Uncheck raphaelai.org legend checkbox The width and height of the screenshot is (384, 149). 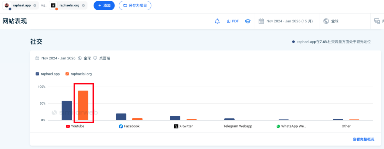tap(67, 74)
